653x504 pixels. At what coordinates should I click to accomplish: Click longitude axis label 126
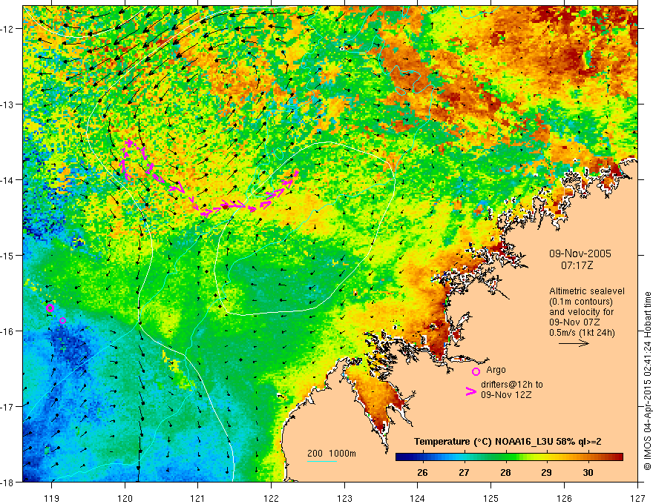click(x=564, y=498)
